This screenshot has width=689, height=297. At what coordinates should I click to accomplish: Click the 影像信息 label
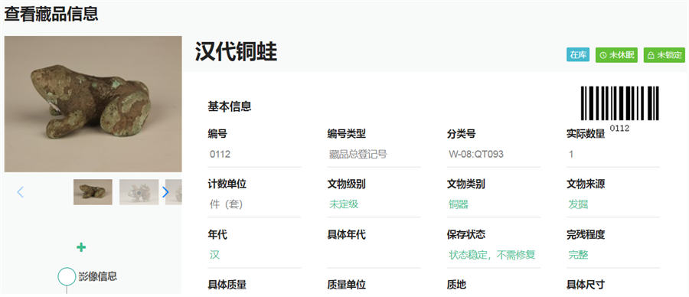[x=97, y=276]
